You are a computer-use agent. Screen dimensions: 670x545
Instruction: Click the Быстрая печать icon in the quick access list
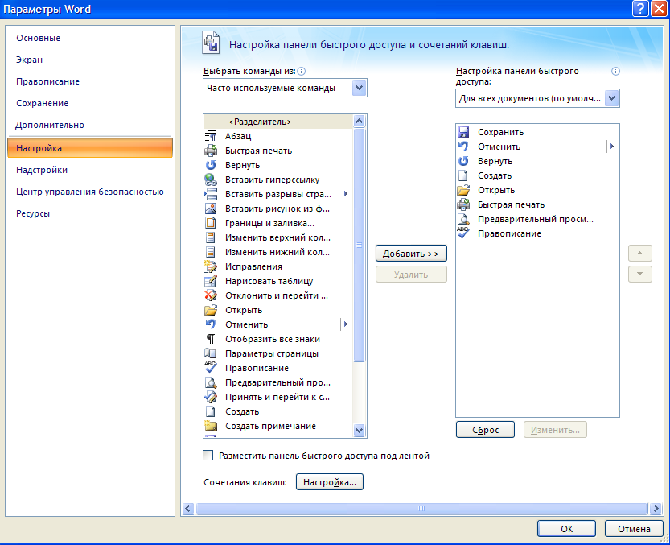(463, 204)
